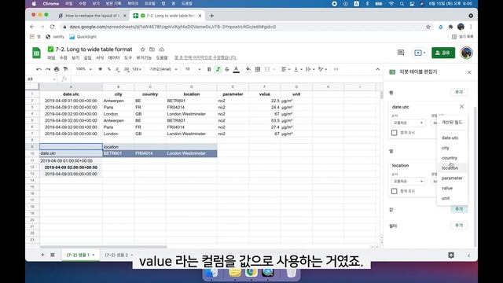Image resolution: width=503 pixels, height=283 pixels.
Task: Click the present/meet button in header
Action: [420, 53]
